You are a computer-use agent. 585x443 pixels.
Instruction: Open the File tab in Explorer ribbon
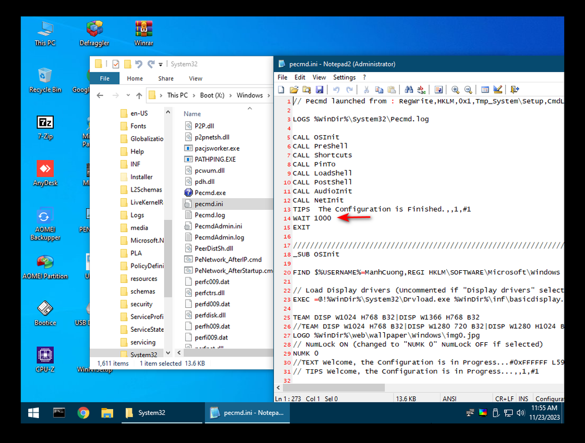(104, 78)
